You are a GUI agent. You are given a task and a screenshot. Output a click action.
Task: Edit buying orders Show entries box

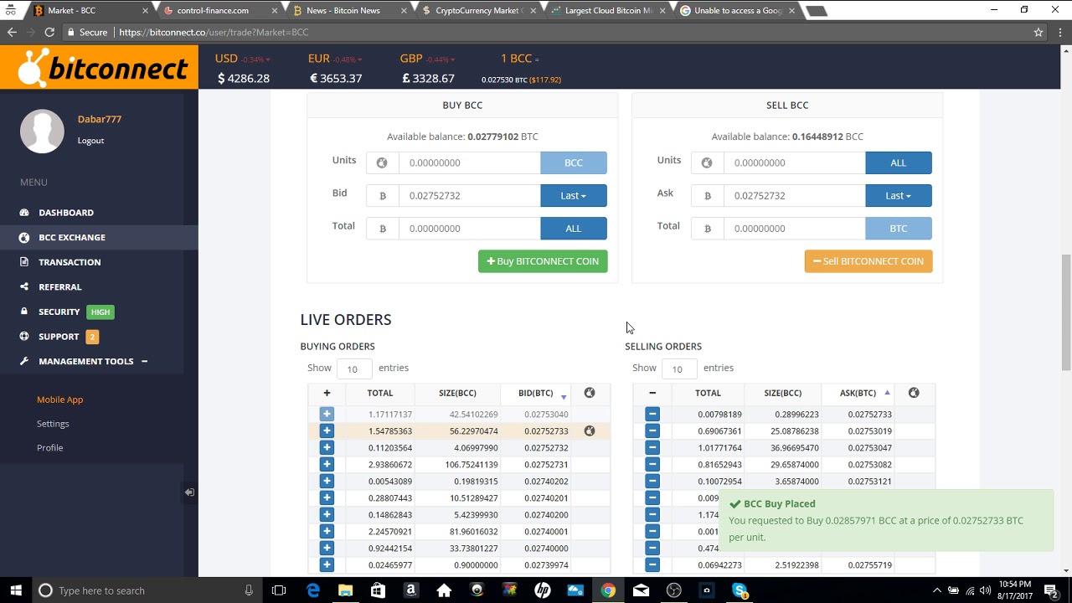pos(353,368)
